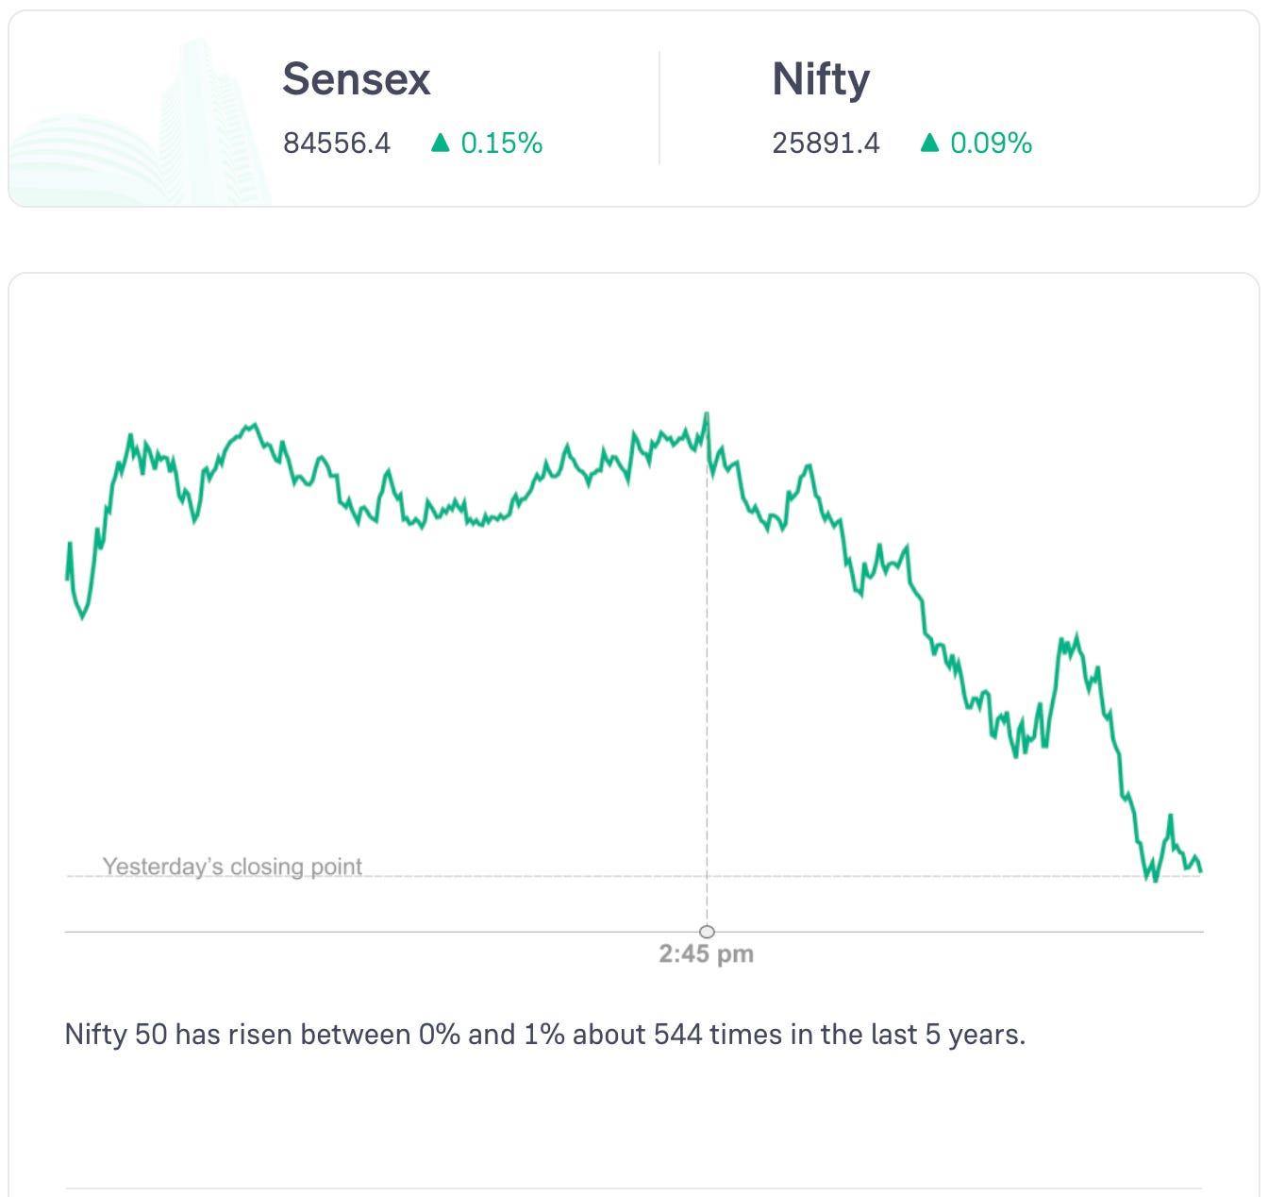Select the Nifty value 25891.4
Viewport: 1268px width, 1197px height.
click(x=826, y=143)
